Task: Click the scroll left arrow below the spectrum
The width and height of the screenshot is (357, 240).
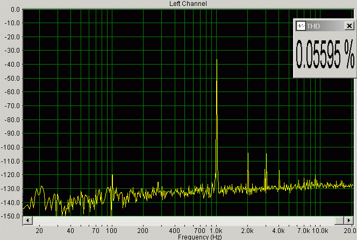Action: pos(28,221)
